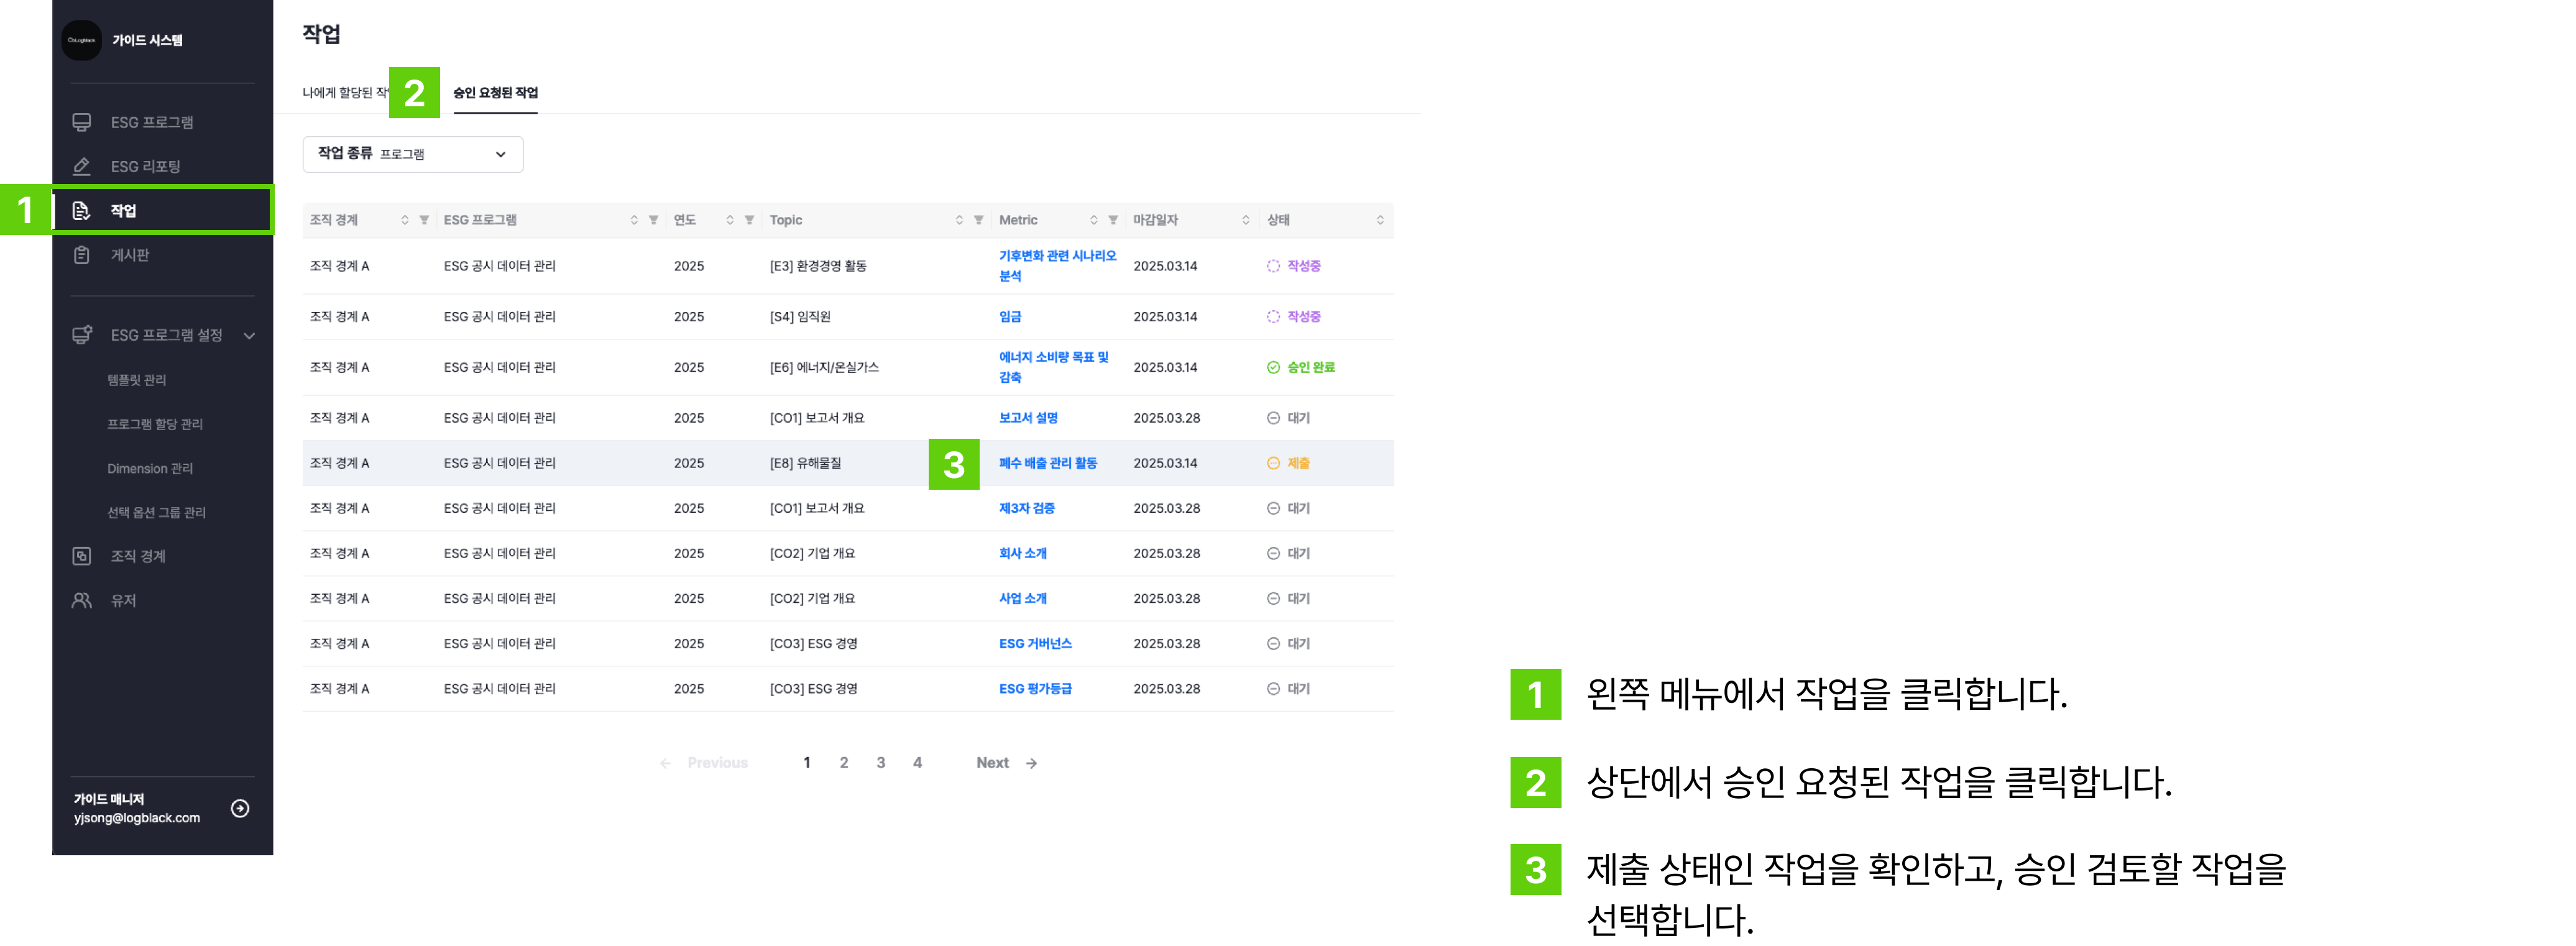Click the 게시판 clipboard icon
The image size is (2576, 946).
pyautogui.click(x=82, y=255)
